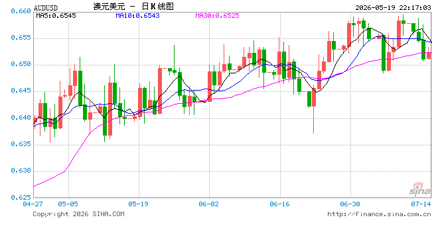Click the MA30:0.6525 magenta legend label
The width and height of the screenshot is (438, 238).
tap(217, 16)
